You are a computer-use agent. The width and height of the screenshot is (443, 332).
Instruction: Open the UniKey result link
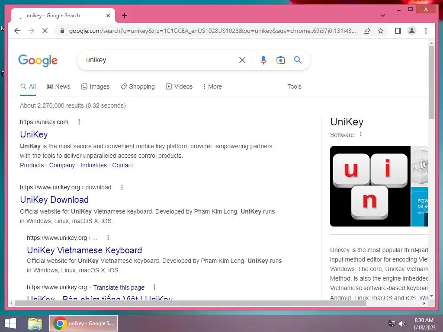click(x=34, y=134)
